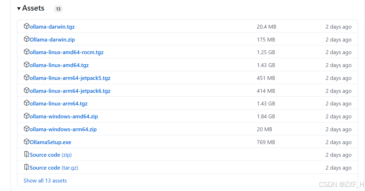Image resolution: width=365 pixels, height=191 pixels.
Task: Click package icon beside ollama-windows-arm64.zip
Action: [x=26, y=129]
